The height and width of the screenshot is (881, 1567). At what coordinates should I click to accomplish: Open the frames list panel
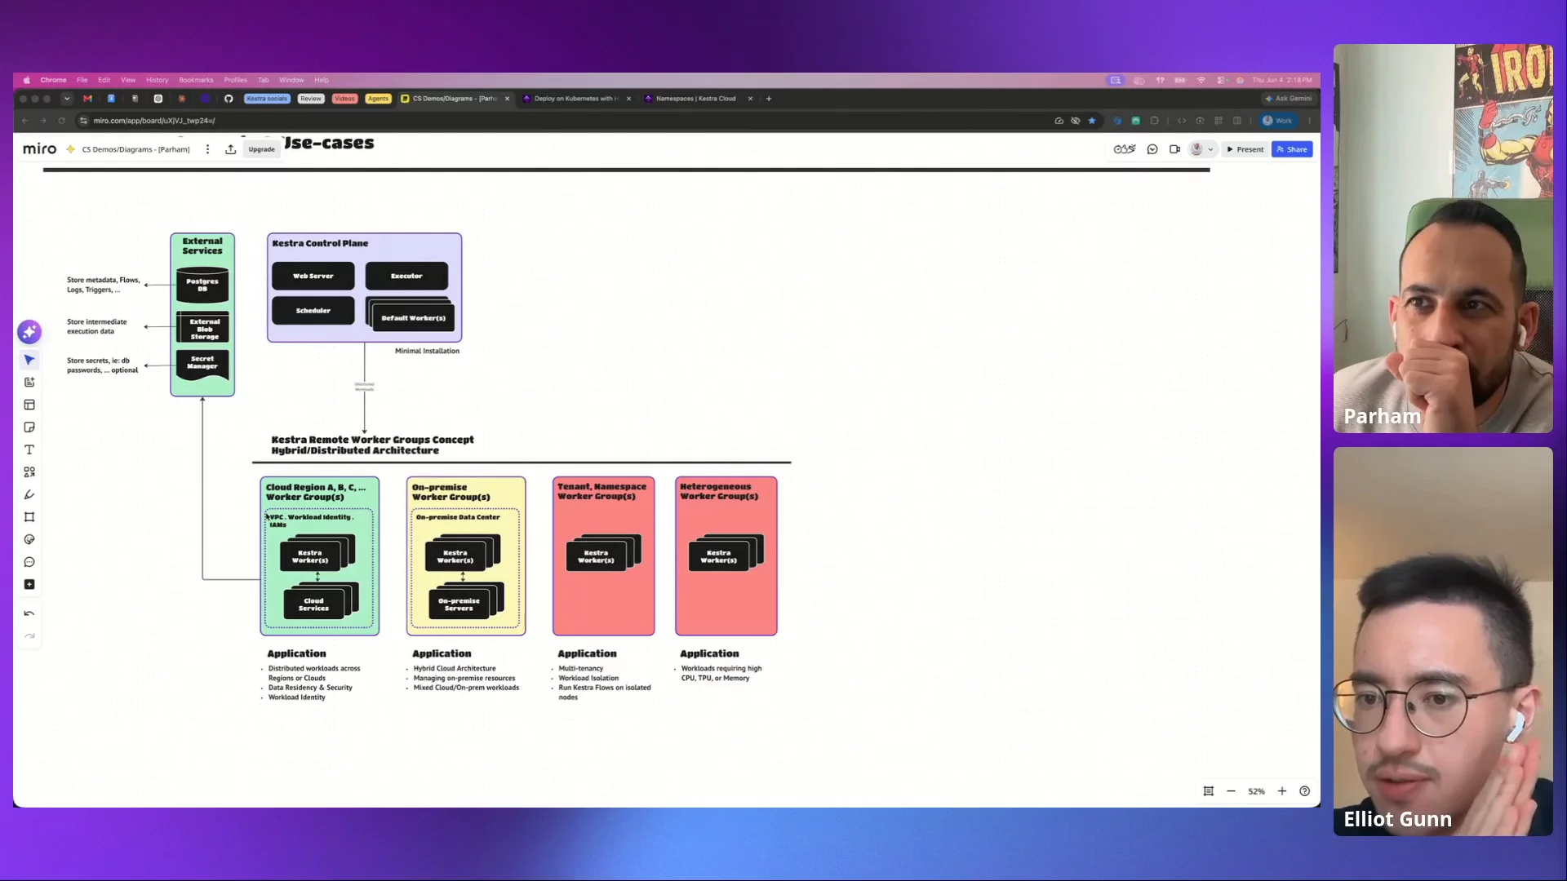coord(1209,791)
